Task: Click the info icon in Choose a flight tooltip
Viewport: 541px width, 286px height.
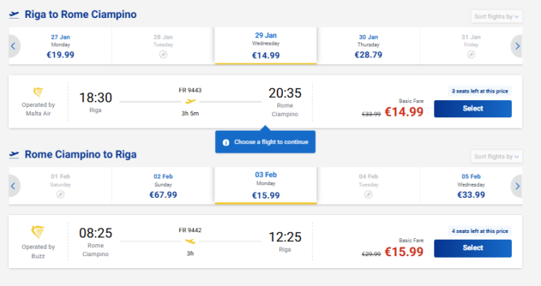Action: (x=225, y=143)
